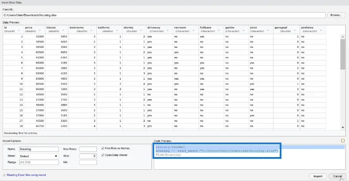Open the garagepl column type dropdown

(295, 30)
